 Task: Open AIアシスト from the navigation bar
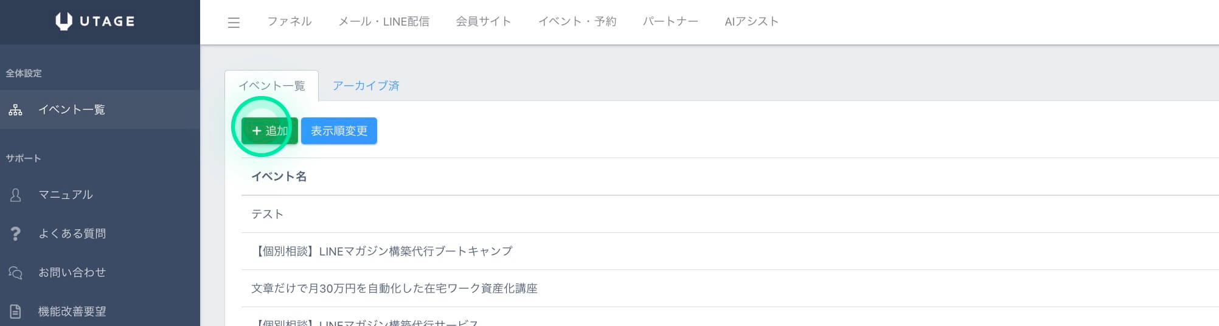pos(752,21)
